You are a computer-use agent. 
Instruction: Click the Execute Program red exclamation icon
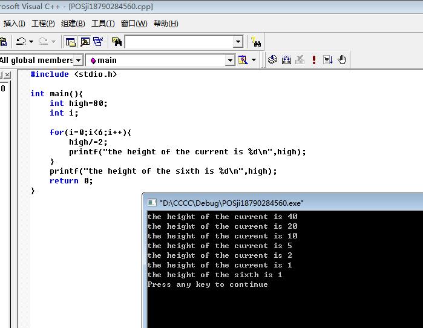coord(313,60)
